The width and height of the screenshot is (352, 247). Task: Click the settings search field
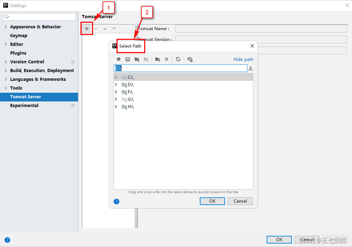(39, 16)
